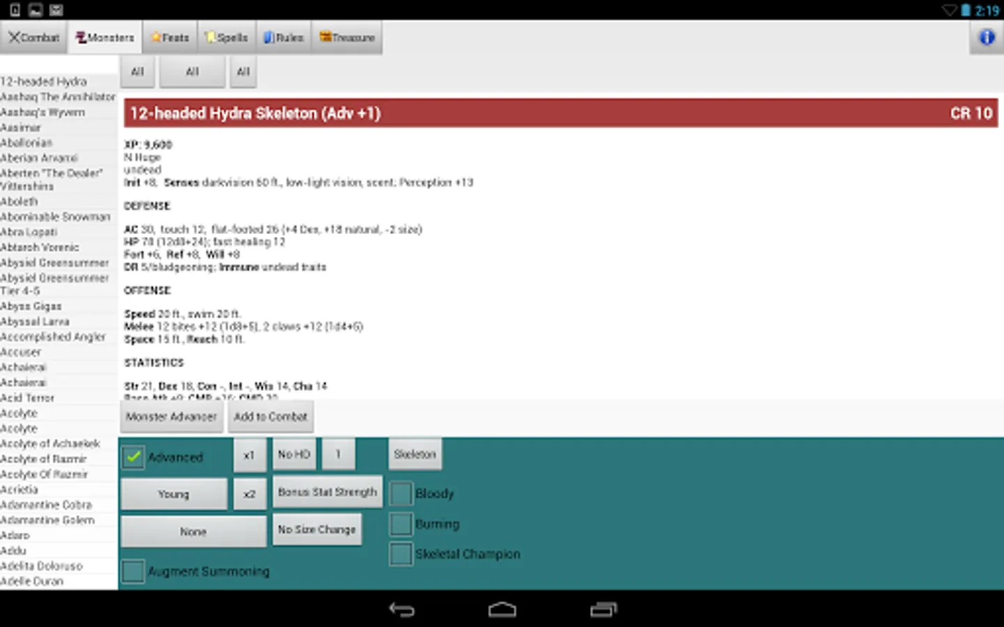Switch to the Feats tab

click(169, 37)
